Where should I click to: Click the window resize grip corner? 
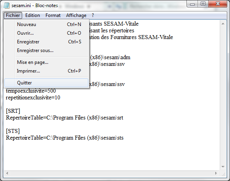pos(223,174)
